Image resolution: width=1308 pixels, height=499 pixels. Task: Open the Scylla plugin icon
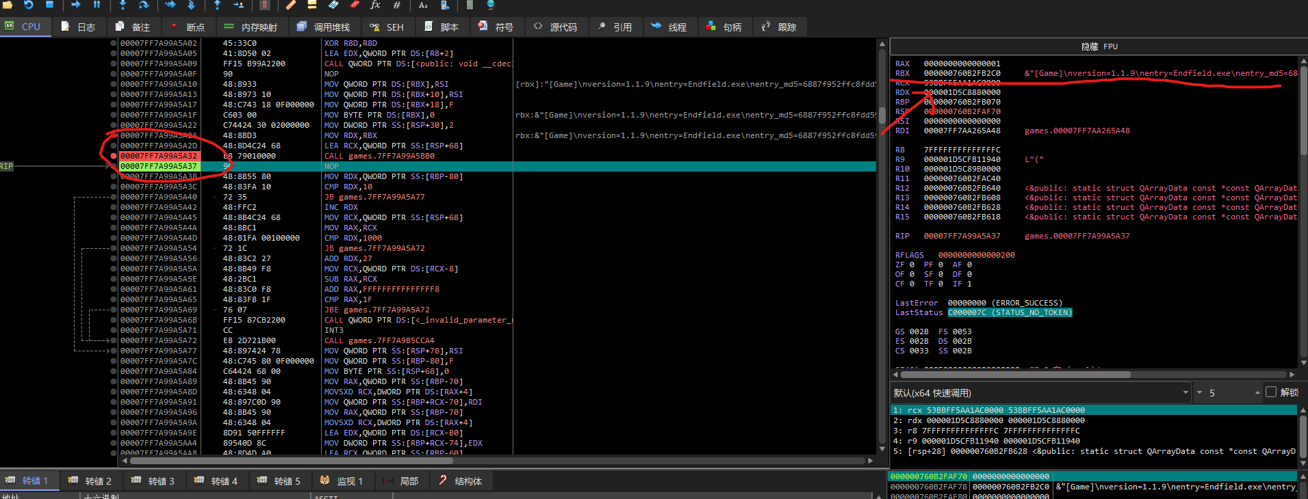(x=265, y=5)
